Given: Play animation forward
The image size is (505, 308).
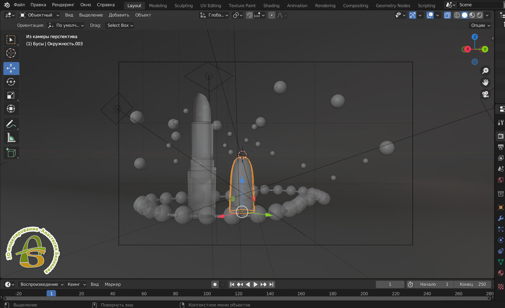Looking at the screenshot, I should [255, 284].
